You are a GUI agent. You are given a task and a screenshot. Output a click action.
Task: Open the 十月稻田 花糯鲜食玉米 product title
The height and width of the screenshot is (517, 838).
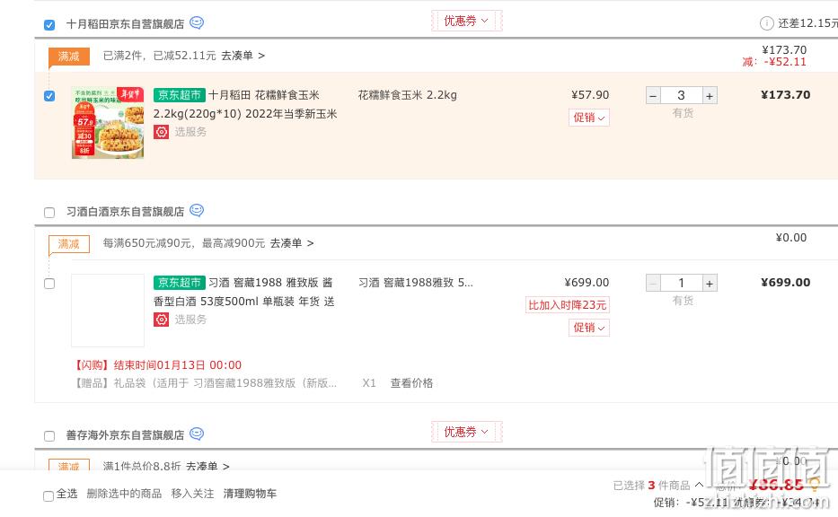coord(245,104)
